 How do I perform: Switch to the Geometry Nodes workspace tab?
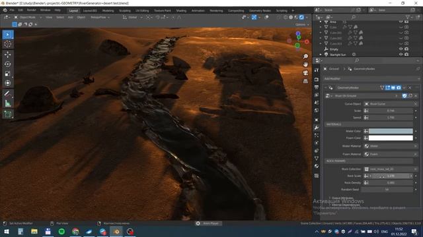(x=260, y=11)
